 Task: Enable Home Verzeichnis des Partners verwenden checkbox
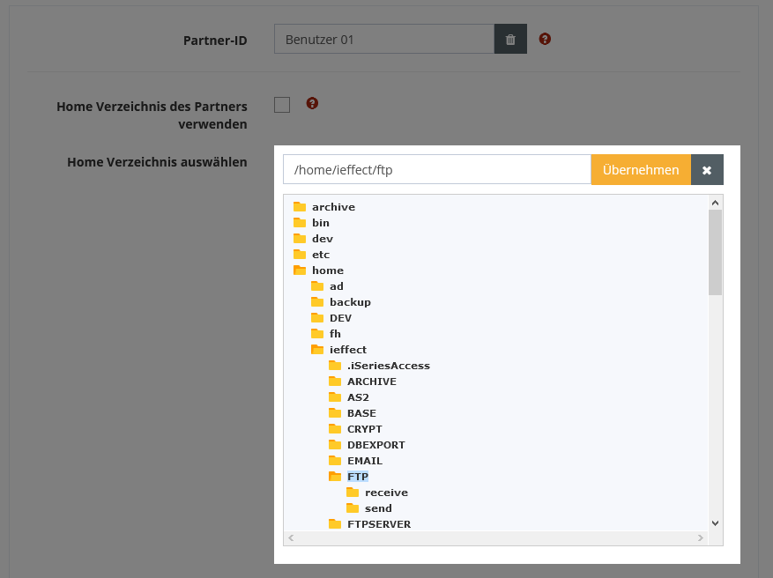point(282,105)
